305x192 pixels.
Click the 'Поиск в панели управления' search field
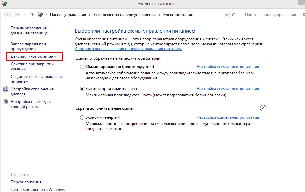point(271,15)
